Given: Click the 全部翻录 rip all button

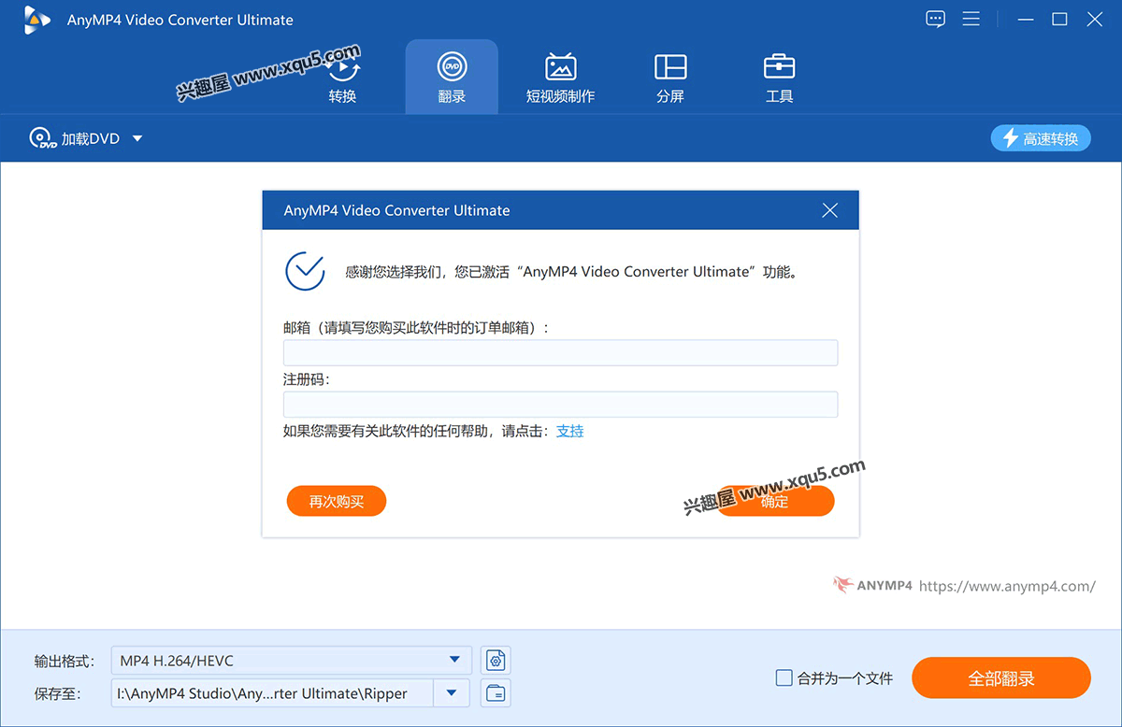Looking at the screenshot, I should point(1001,678).
